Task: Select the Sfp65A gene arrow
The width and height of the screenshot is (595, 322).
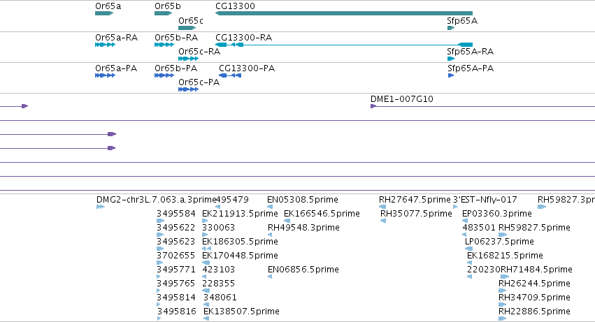Action: pyautogui.click(x=451, y=28)
